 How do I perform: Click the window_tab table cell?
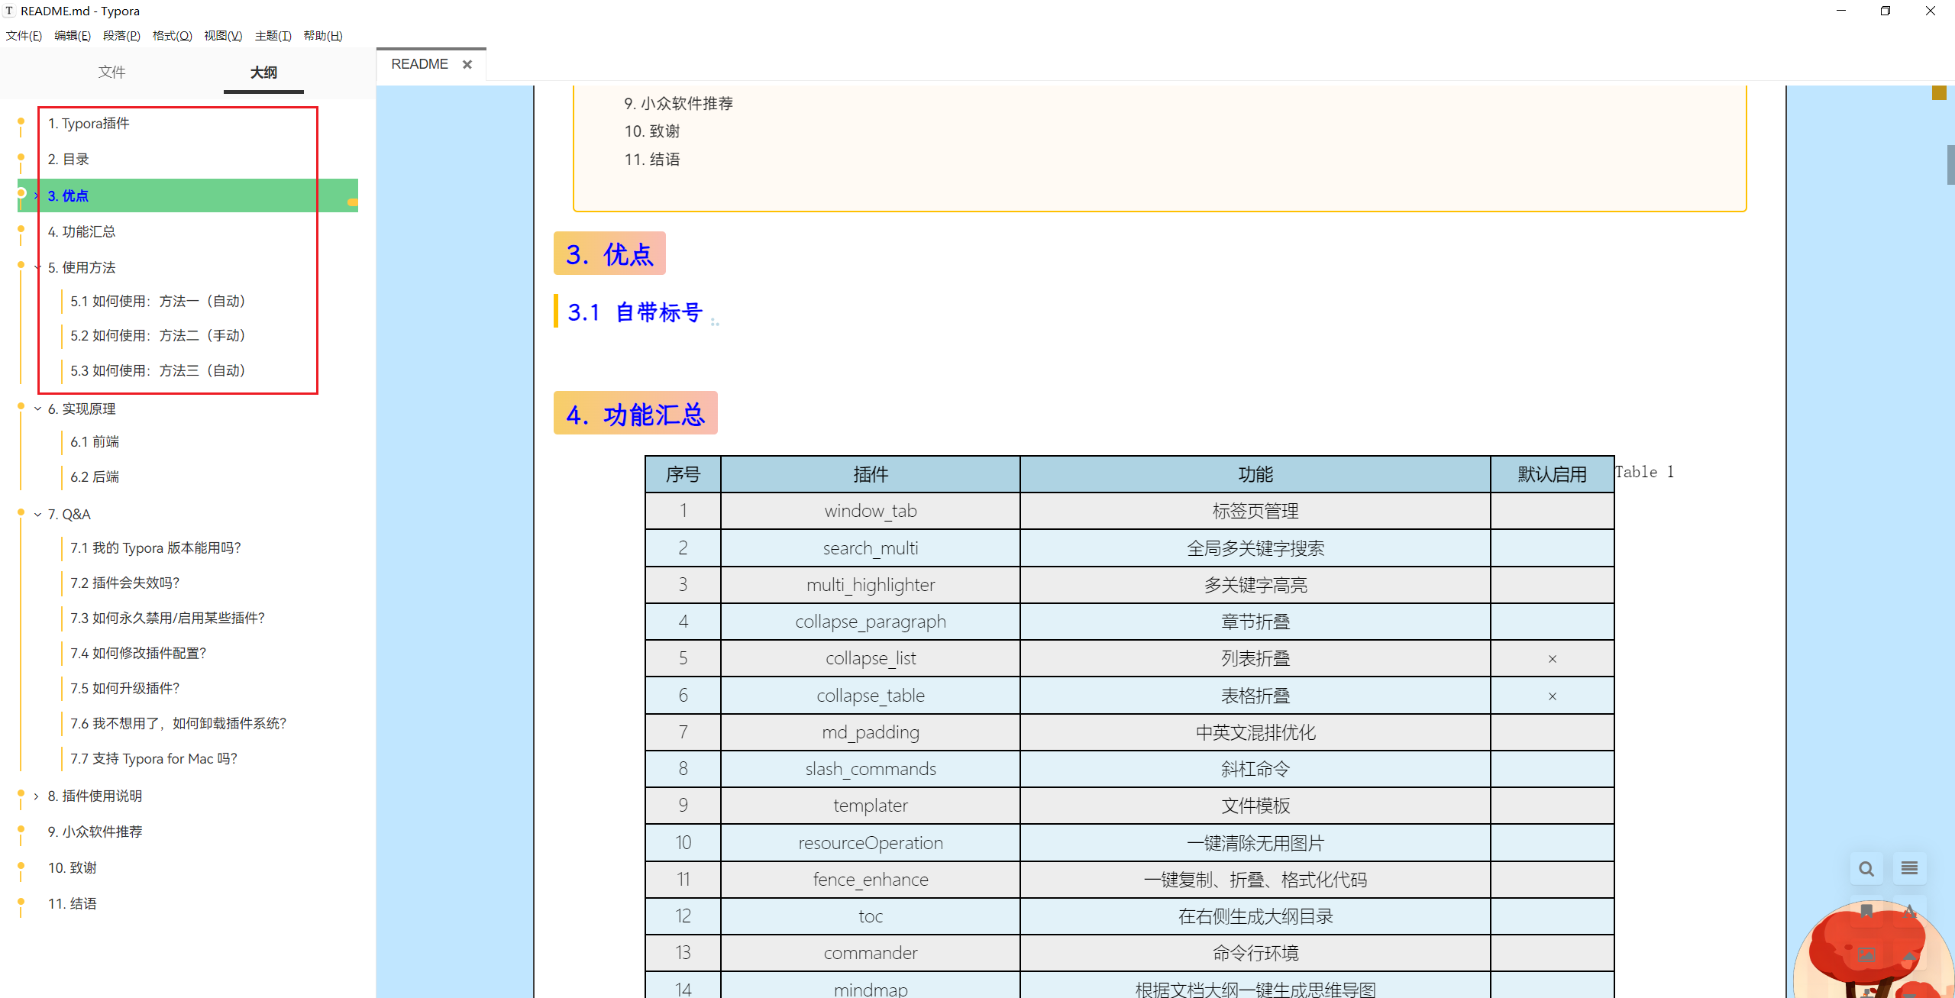[x=871, y=512]
